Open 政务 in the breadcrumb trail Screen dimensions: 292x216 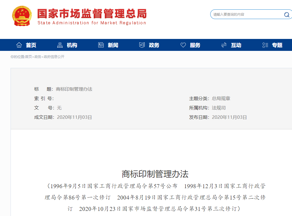[38, 57]
